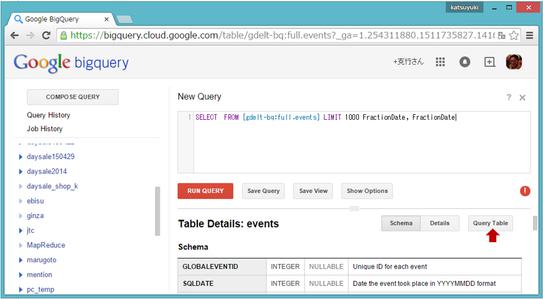Click the Save View button
The width and height of the screenshot is (543, 299).
pyautogui.click(x=313, y=191)
